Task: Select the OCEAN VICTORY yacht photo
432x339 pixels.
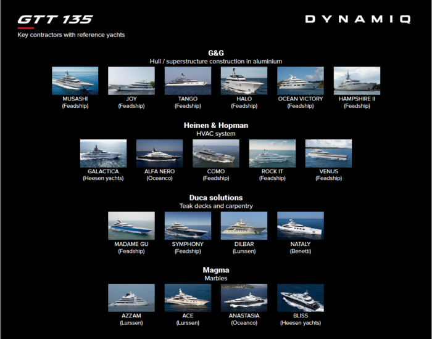Action: point(301,81)
